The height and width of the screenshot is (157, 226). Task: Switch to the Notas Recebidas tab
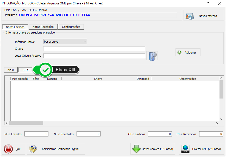(x=43, y=27)
